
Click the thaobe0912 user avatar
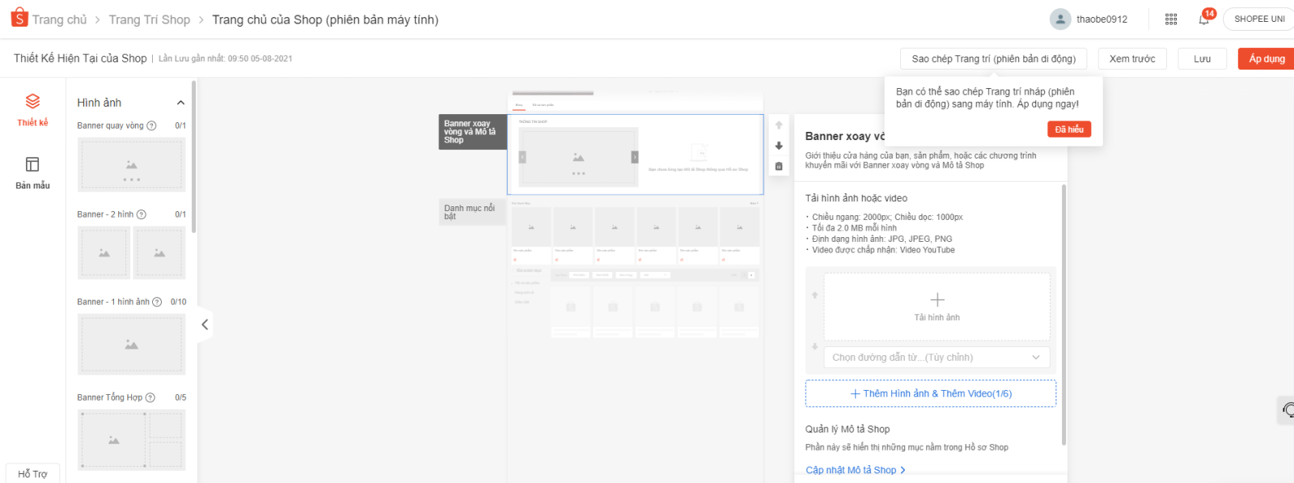click(x=1059, y=19)
